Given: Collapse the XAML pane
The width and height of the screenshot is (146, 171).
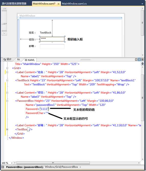Looking at the screenshot, I should (x=142, y=60).
